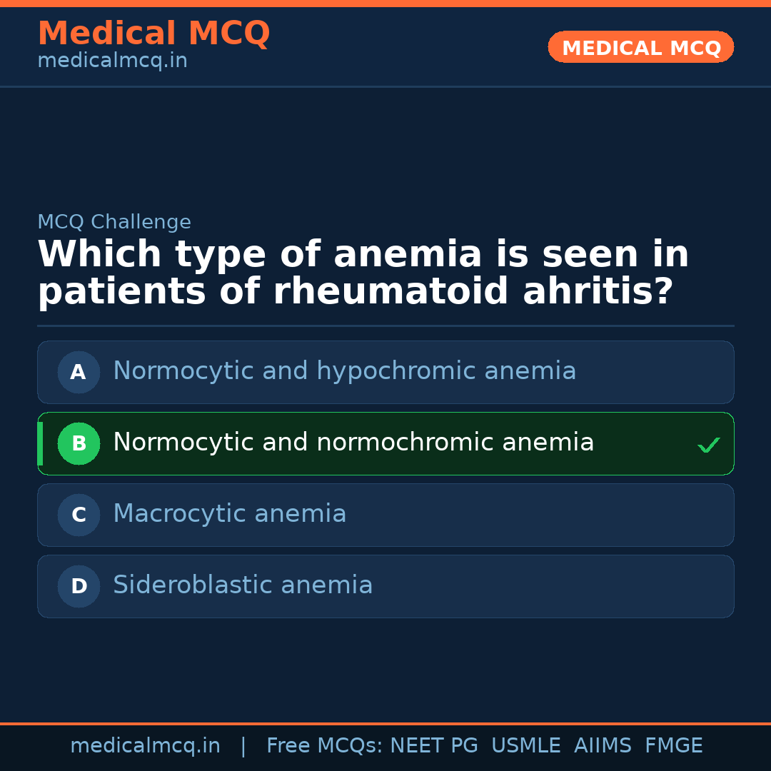Select Normocytic and normochromic anemia option

pos(353,443)
